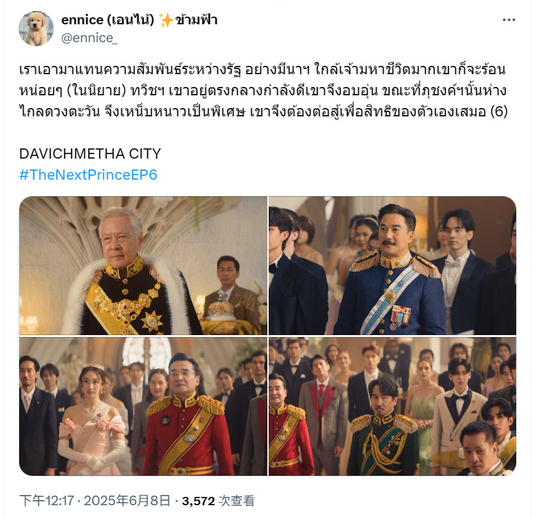536x518 pixels.
Task: Click the tweet text line ending in (6)
Action: [x=264, y=111]
